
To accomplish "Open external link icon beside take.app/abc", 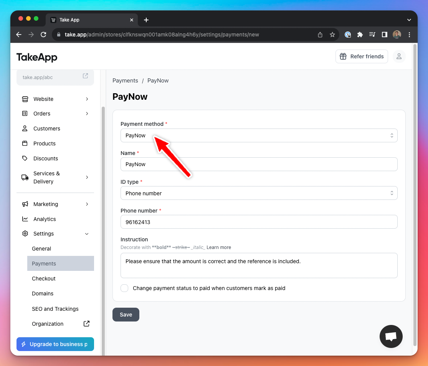I will 86,76.
